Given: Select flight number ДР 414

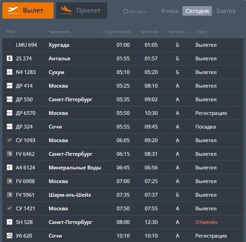Looking at the screenshot, I should tap(24, 86).
